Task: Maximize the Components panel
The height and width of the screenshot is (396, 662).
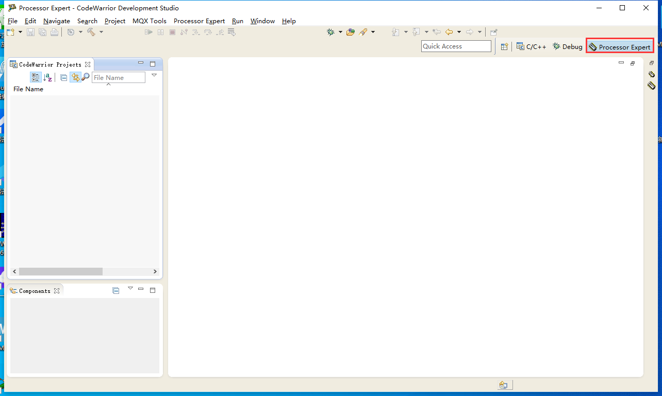Action: (153, 290)
